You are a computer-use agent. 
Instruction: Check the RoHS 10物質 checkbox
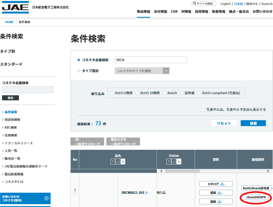point(137,93)
